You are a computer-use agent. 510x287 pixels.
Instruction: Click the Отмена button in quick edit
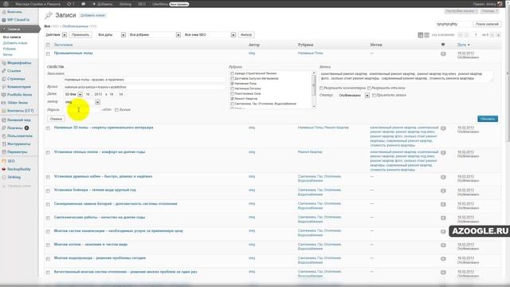click(x=56, y=119)
